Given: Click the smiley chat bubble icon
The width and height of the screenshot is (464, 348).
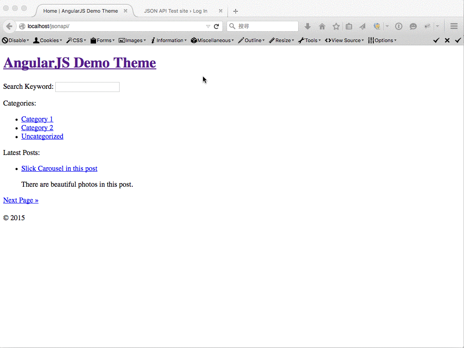Looking at the screenshot, I should click(x=413, y=26).
